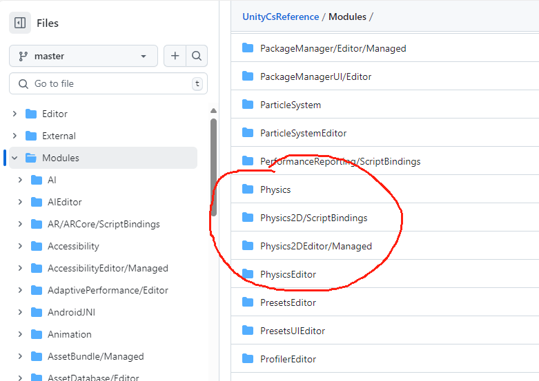Screen dimensions: 539x381
Task: Select AssetBundle/Managed tree item
Action: coord(95,356)
